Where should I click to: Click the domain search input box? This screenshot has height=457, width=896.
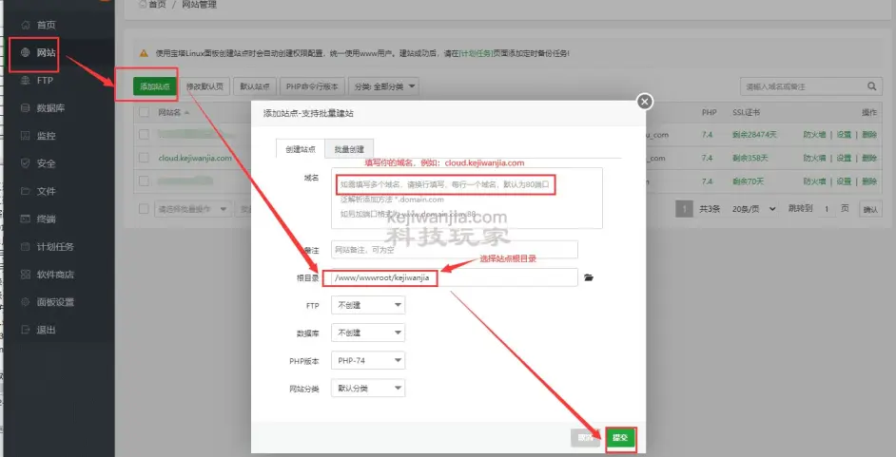pos(802,86)
